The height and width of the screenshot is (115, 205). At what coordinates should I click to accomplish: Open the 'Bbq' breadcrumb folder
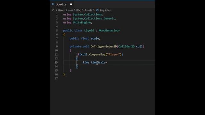point(78,10)
